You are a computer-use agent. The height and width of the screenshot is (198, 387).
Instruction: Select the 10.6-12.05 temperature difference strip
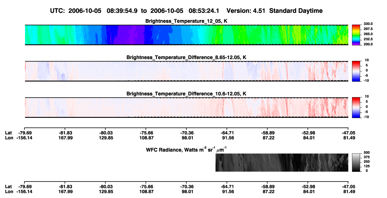click(186, 107)
